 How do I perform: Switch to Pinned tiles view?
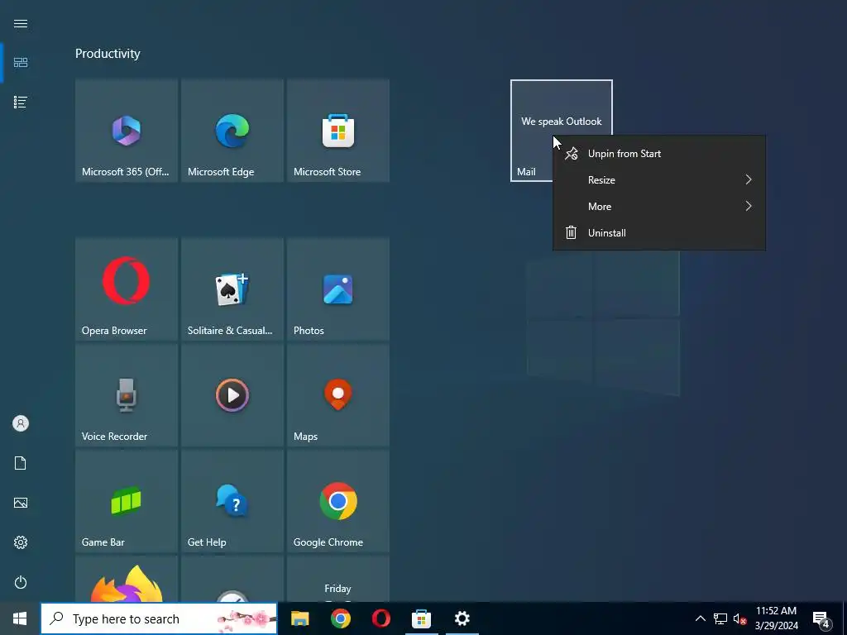(x=21, y=63)
